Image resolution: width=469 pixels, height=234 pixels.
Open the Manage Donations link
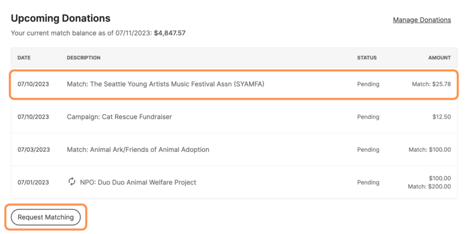pyautogui.click(x=422, y=20)
